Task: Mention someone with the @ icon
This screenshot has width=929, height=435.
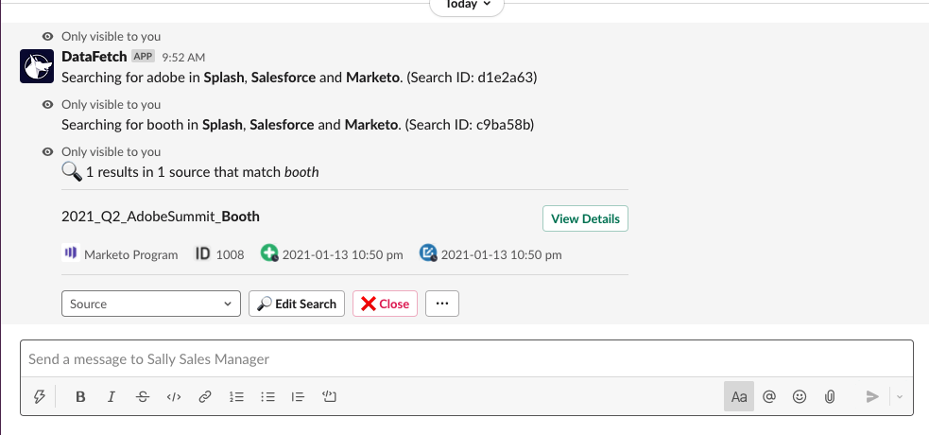Action: [769, 397]
